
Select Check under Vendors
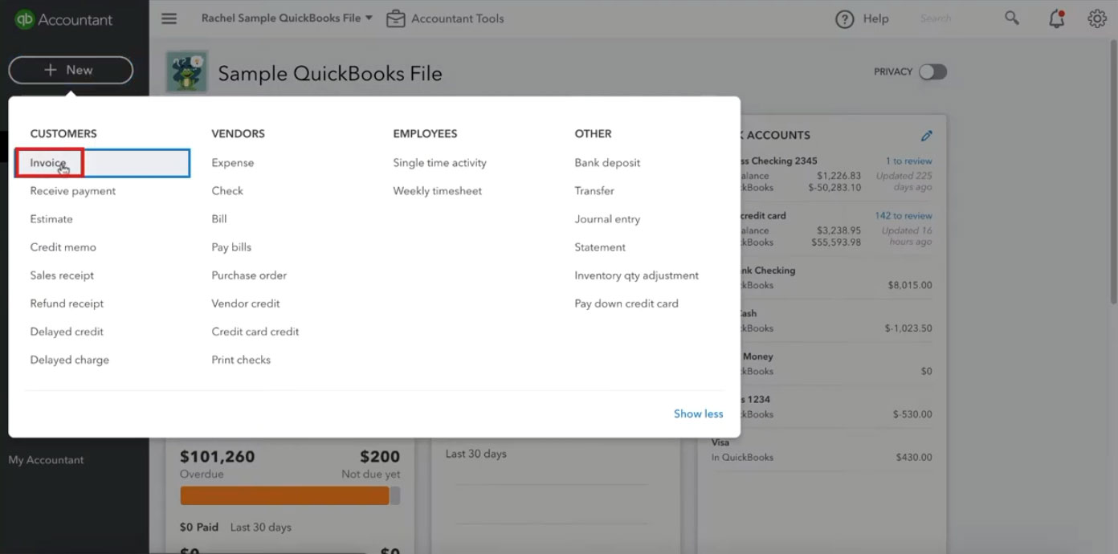[227, 191]
